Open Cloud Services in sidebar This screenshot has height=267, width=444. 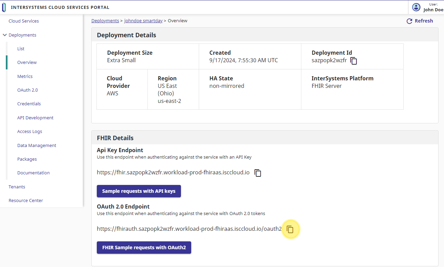pyautogui.click(x=24, y=21)
